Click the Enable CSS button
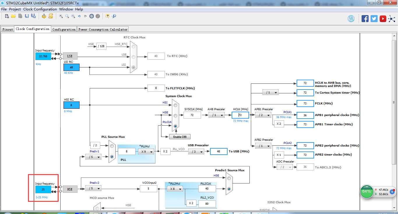This screenshot has width=398, height=214. [x=180, y=137]
